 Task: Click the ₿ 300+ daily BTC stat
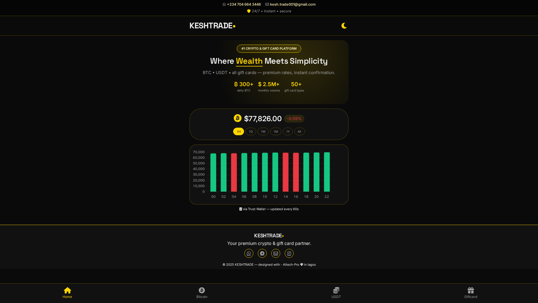click(244, 86)
